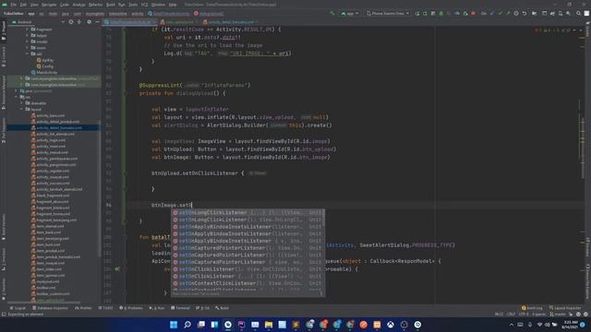Expand the fragment package in tree
The height and width of the screenshot is (332, 591).
[27, 30]
